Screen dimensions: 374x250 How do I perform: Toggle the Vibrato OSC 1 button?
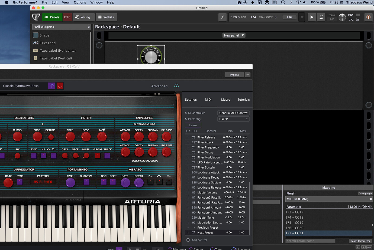pos(104,182)
